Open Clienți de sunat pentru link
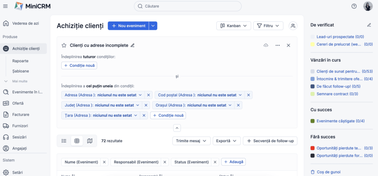The height and width of the screenshot is (176, 378). tap(345, 71)
